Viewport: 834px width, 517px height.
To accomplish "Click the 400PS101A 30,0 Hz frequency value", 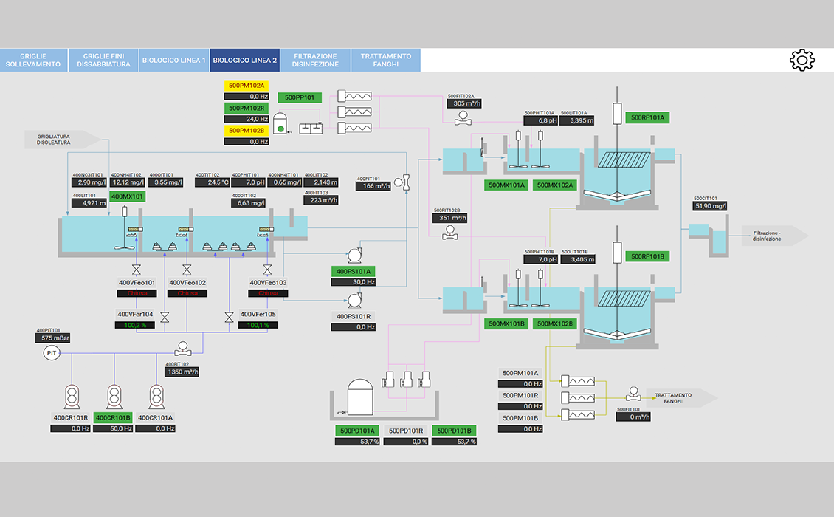I will pyautogui.click(x=354, y=281).
